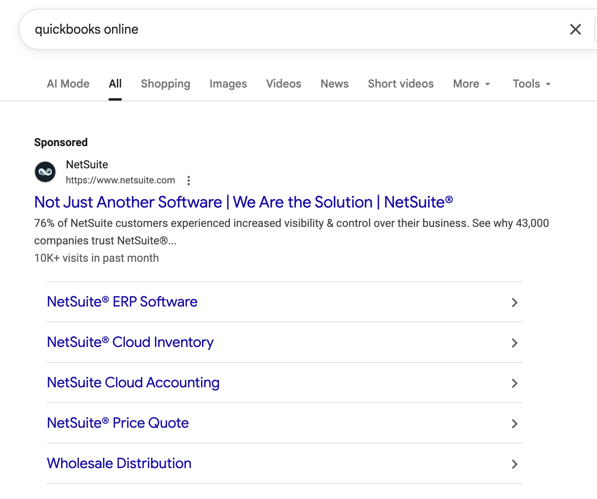
Task: Switch to the Shopping tab
Action: [x=166, y=84]
